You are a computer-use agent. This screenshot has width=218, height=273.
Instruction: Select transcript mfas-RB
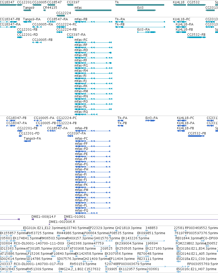tap(81, 19)
